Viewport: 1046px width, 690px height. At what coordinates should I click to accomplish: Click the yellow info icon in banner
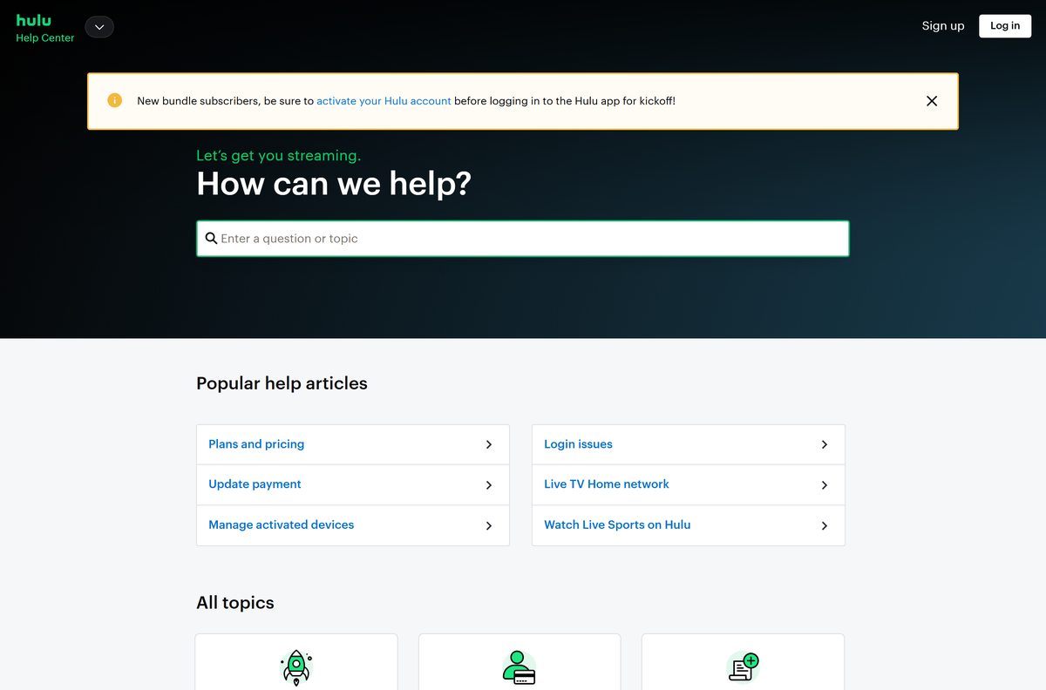click(115, 100)
